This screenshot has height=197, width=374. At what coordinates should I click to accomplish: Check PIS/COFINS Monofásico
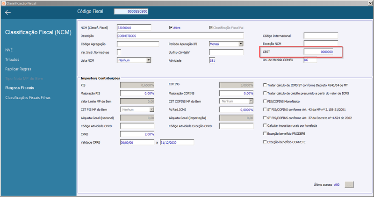click(265, 101)
